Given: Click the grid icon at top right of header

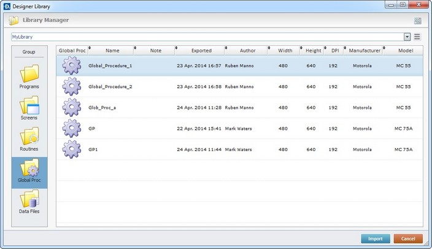Looking at the screenshot, I should point(418,21).
